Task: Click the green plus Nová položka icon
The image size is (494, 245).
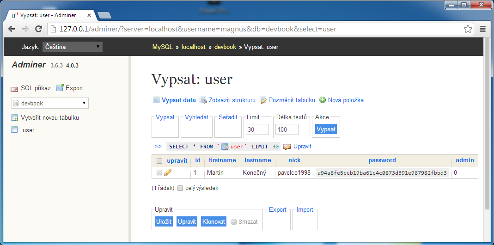Action: [x=323, y=100]
